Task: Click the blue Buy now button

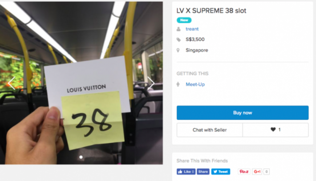Action: pyautogui.click(x=243, y=113)
